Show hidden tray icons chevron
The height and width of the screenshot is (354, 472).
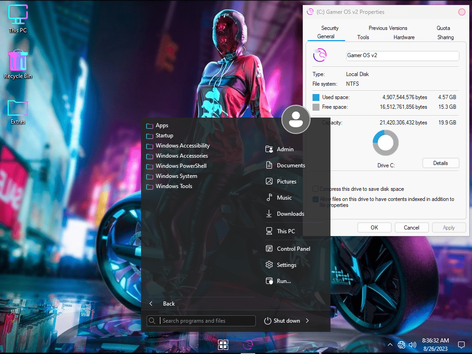(x=390, y=345)
